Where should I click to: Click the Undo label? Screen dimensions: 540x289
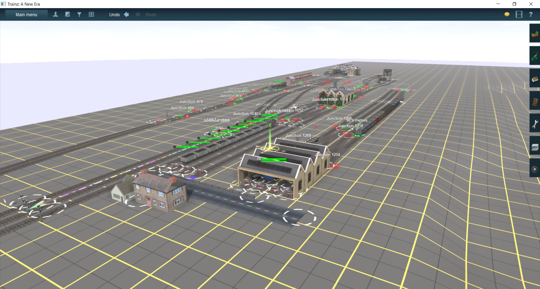(x=114, y=15)
